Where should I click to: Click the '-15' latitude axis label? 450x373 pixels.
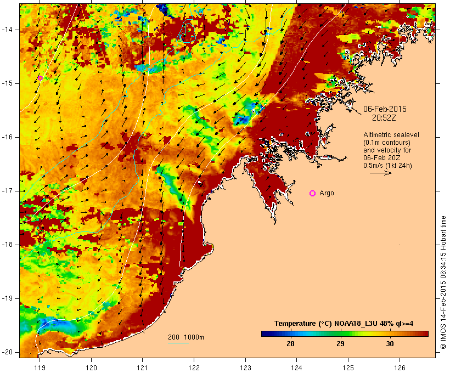click(7, 83)
